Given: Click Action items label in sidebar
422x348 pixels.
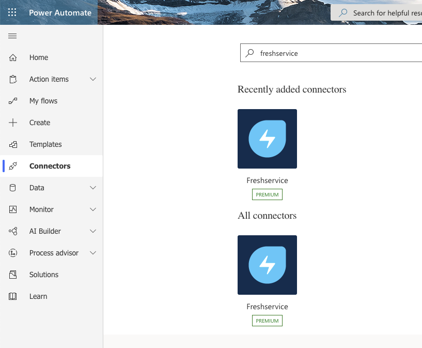Looking at the screenshot, I should tap(49, 79).
